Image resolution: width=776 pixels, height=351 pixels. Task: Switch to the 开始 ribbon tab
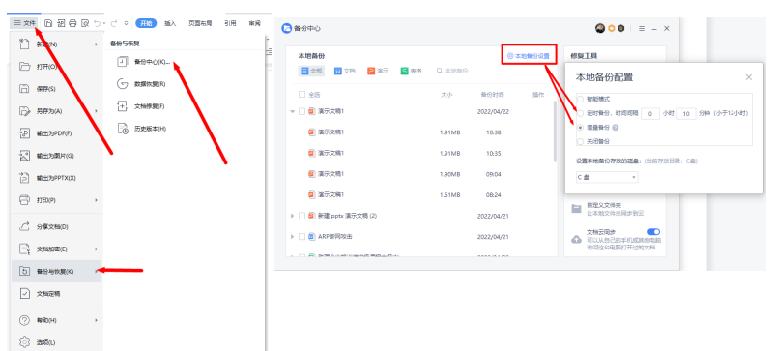146,23
